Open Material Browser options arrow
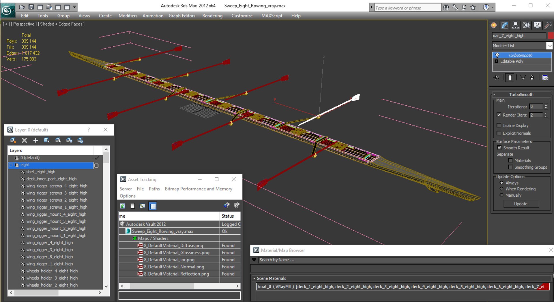This screenshot has width=554, height=302. pos(254,260)
